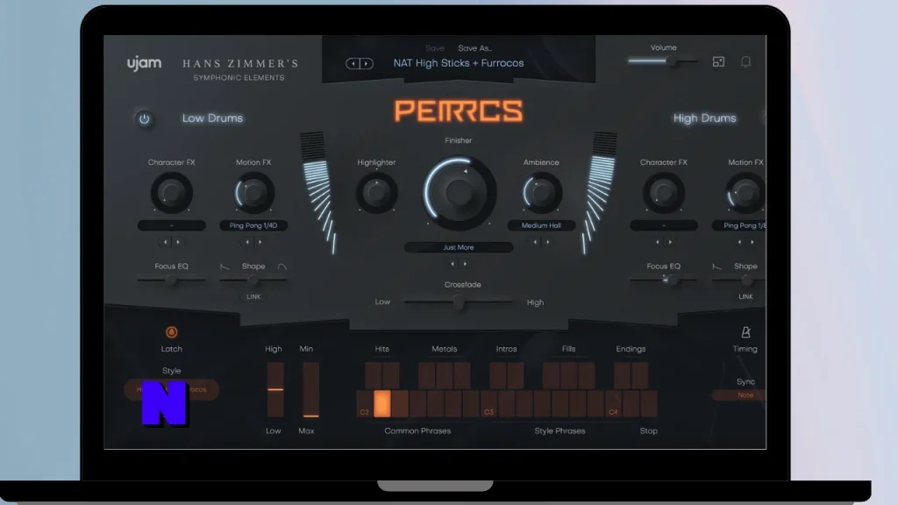Click the High Drums Character FX knob
Screen dimensions: 898x505
point(663,193)
